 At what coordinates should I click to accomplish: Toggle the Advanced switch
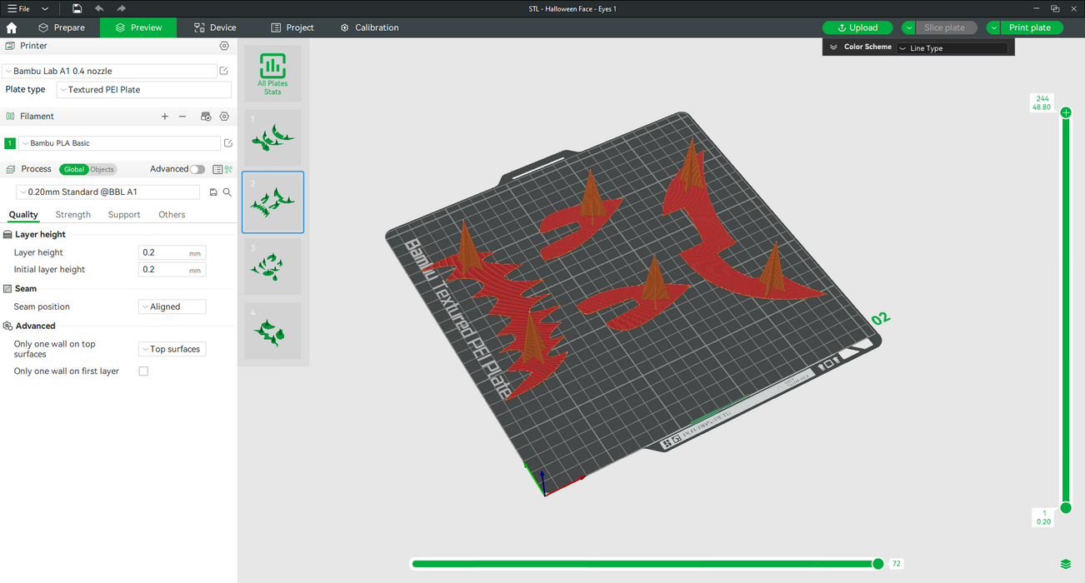coord(197,169)
